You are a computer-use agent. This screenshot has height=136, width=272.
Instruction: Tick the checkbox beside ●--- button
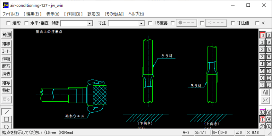(173, 23)
